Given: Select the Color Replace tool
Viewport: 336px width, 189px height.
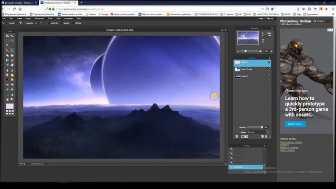Looking at the screenshot, I should click(7, 65).
